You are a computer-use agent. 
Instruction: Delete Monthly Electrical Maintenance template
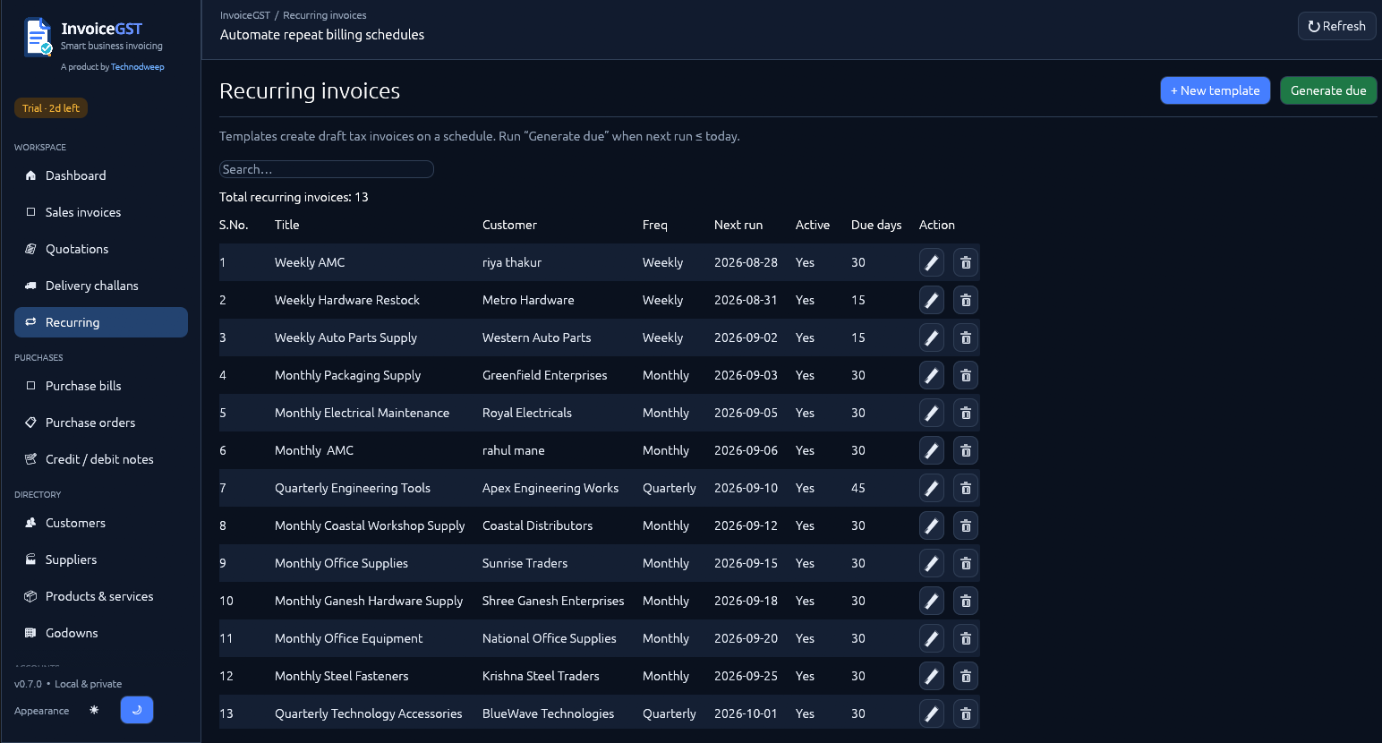[966, 413]
